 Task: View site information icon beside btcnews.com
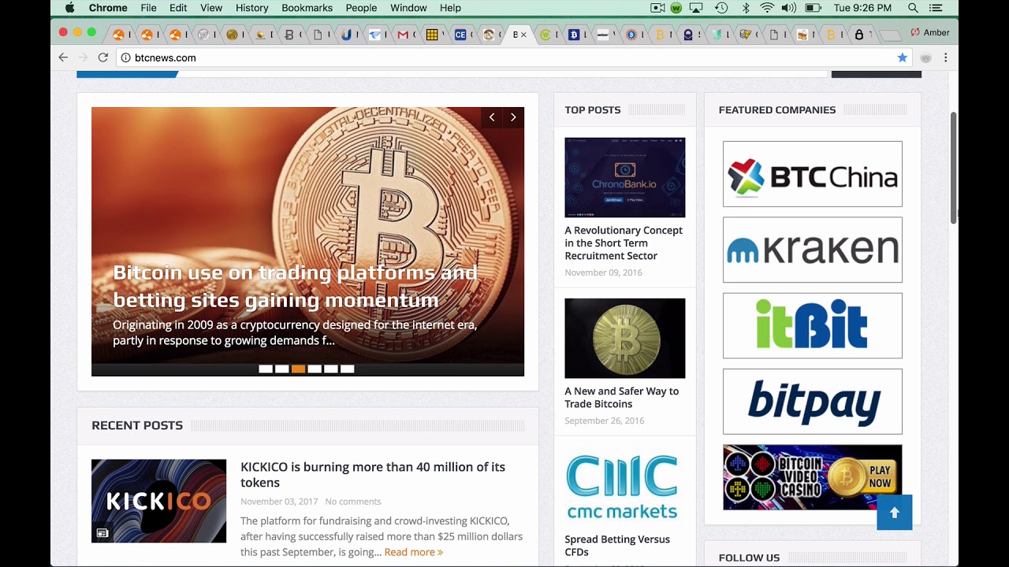pos(125,57)
